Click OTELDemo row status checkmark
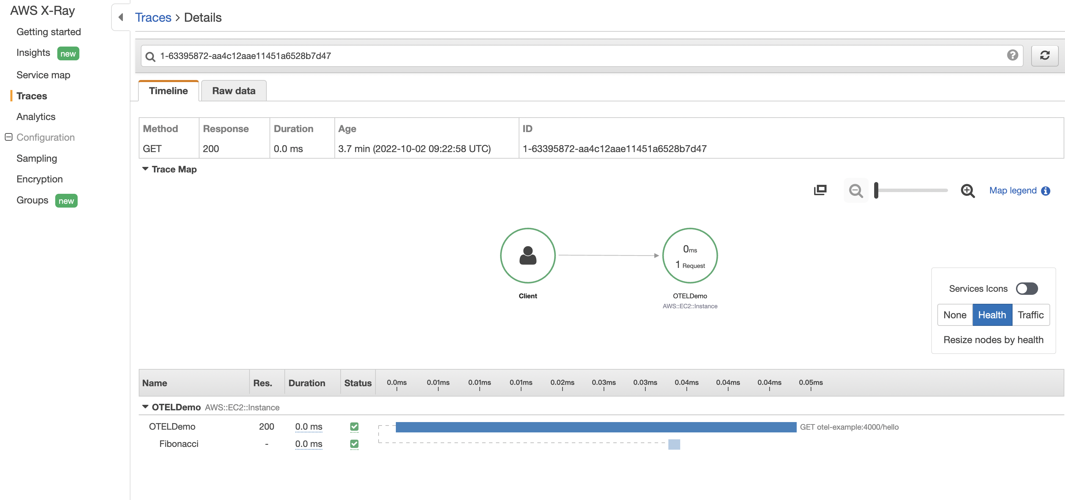 pyautogui.click(x=354, y=427)
